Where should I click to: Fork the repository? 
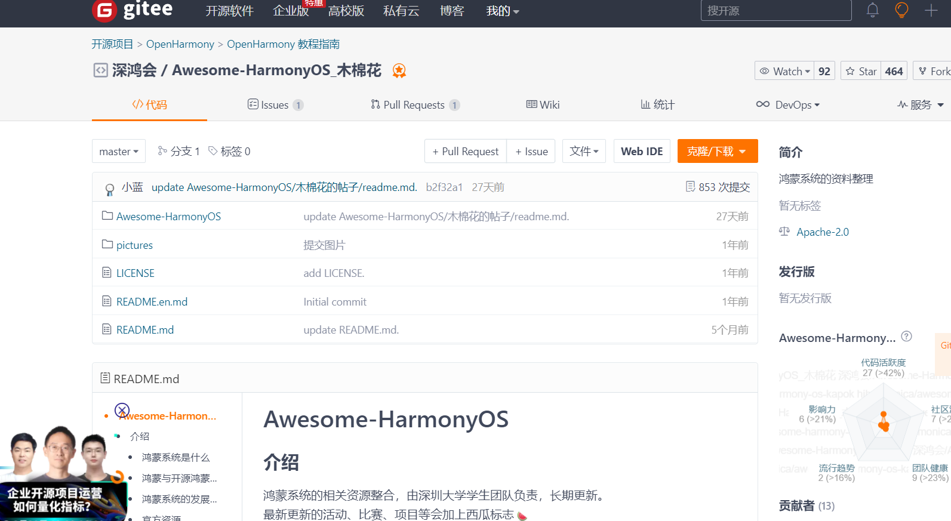coord(934,71)
